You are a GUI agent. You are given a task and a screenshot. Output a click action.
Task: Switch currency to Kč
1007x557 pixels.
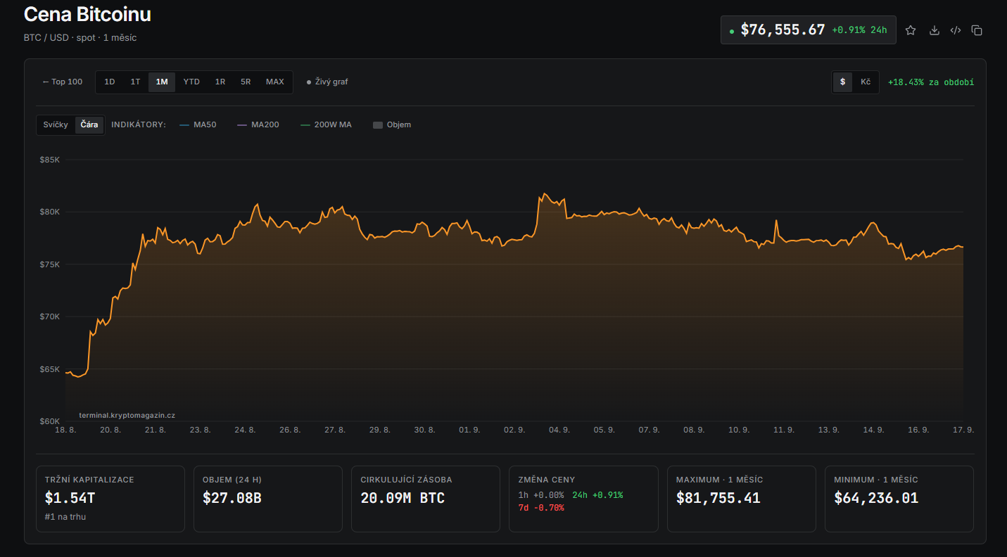pos(866,82)
